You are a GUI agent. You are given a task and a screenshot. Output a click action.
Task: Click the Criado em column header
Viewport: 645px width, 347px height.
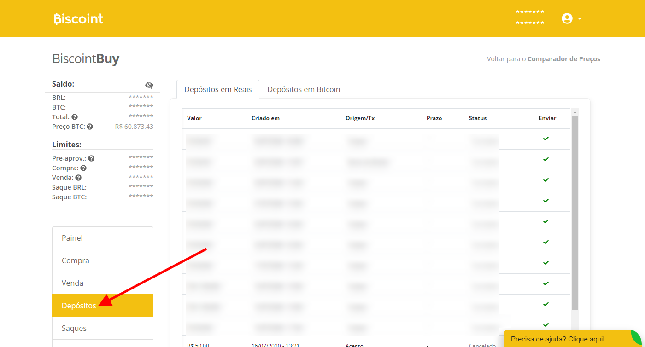pos(265,118)
